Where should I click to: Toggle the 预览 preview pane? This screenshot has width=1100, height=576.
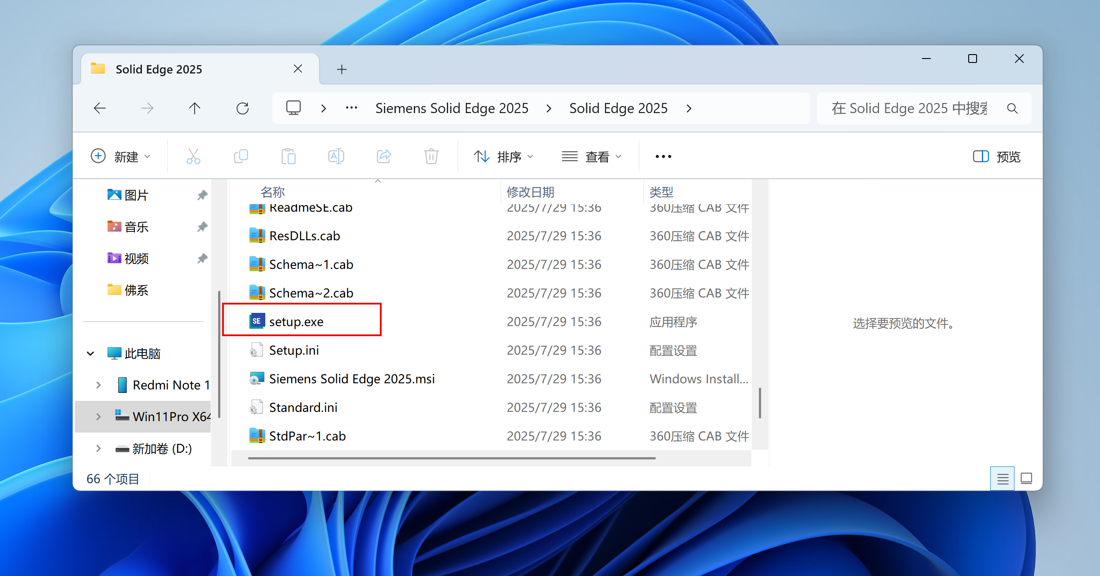tap(996, 157)
